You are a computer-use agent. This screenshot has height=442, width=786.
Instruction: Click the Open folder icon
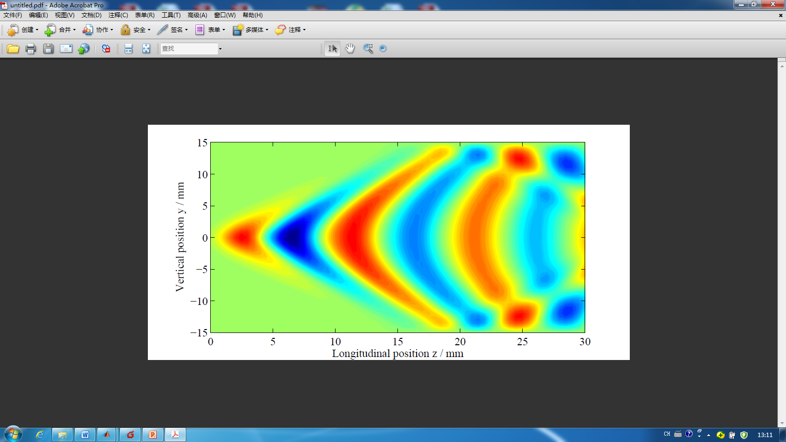click(13, 49)
